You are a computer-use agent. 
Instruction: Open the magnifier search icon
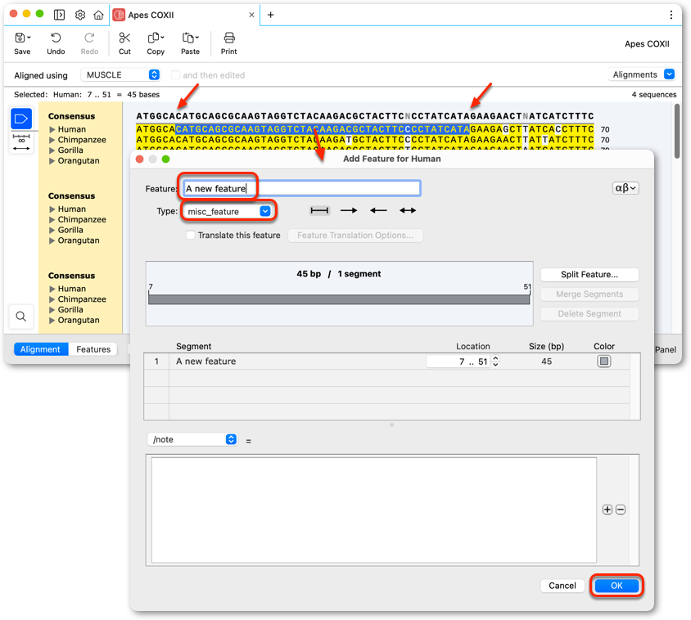click(21, 317)
